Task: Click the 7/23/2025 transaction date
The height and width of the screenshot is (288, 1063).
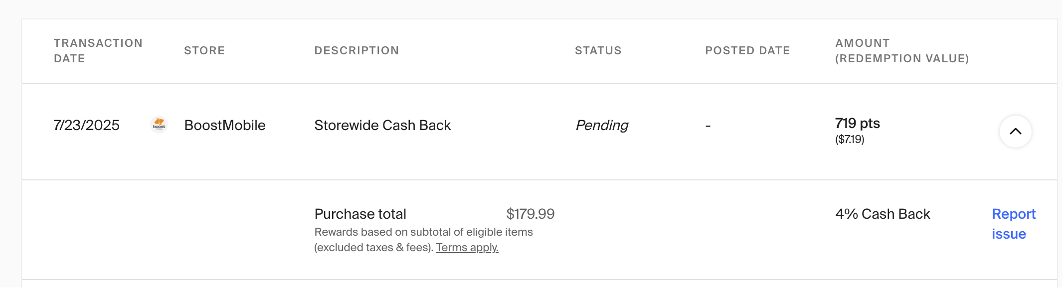Action: coord(86,126)
